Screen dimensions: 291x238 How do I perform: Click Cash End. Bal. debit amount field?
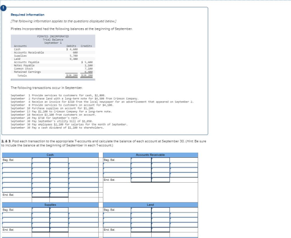point(41,195)
